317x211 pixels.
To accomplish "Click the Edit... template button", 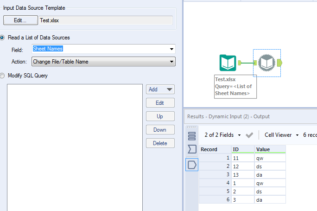I will pos(20,20).
